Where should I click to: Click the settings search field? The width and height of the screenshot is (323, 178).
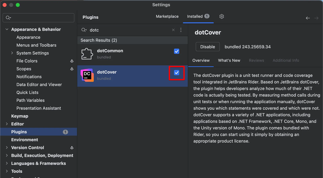pyautogui.click(x=38, y=18)
